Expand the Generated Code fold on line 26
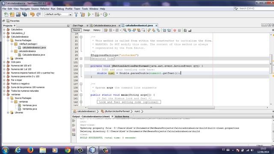This screenshot has width=274, height=154. [x=81, y=59]
